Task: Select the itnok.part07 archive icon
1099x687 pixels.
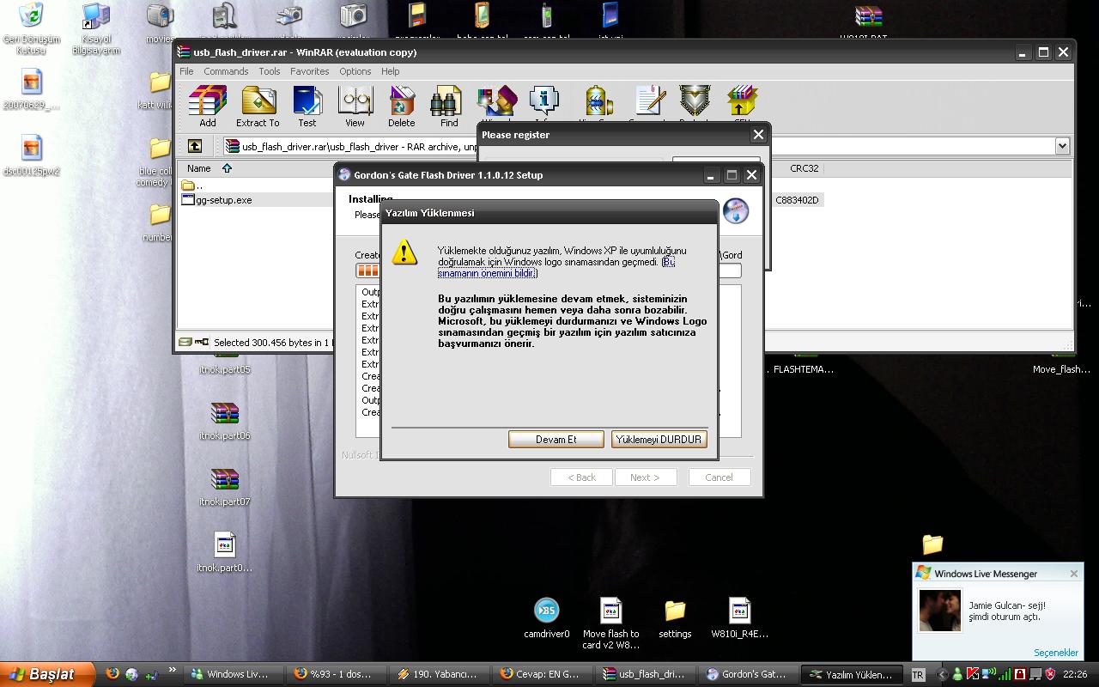Action: (x=224, y=487)
